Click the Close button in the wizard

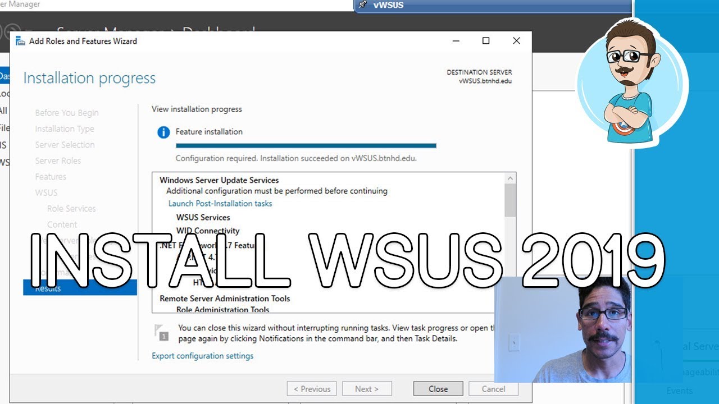click(x=438, y=389)
